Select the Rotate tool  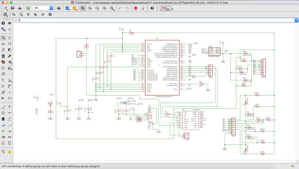coord(10,44)
